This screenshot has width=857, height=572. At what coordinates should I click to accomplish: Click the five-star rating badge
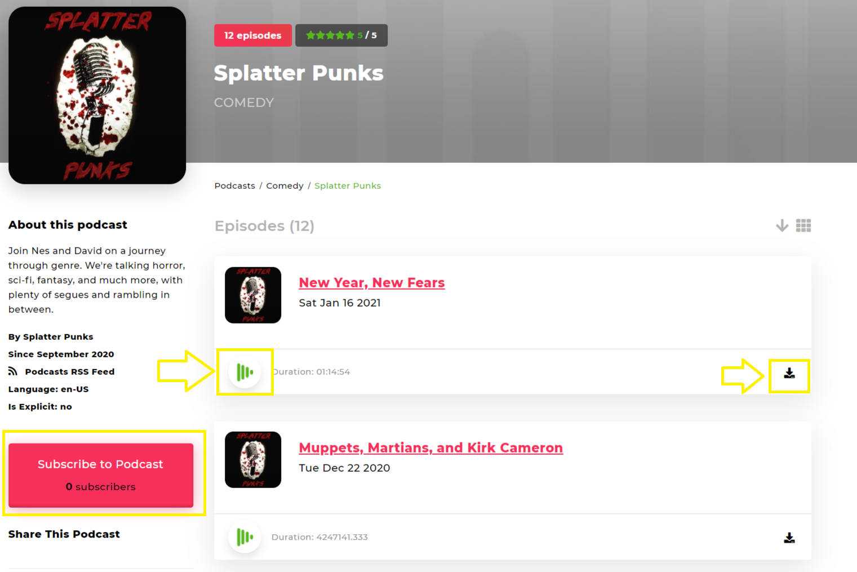(341, 36)
